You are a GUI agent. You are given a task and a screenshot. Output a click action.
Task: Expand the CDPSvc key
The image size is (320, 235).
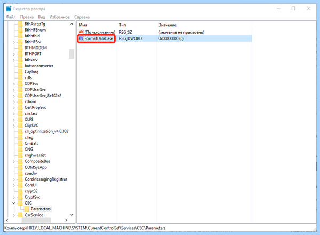tap(14, 84)
